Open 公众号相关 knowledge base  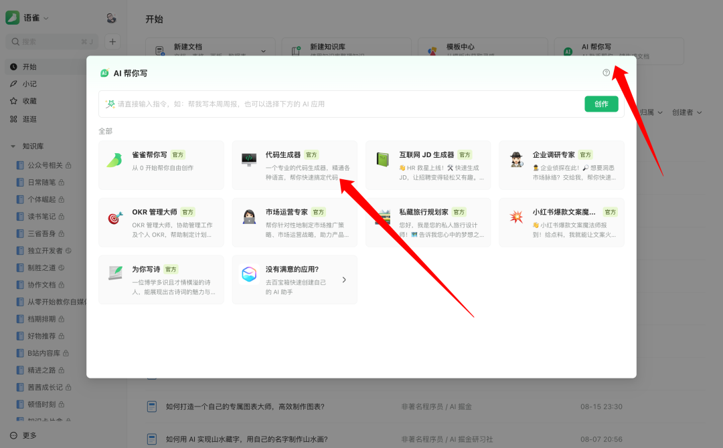coord(46,165)
